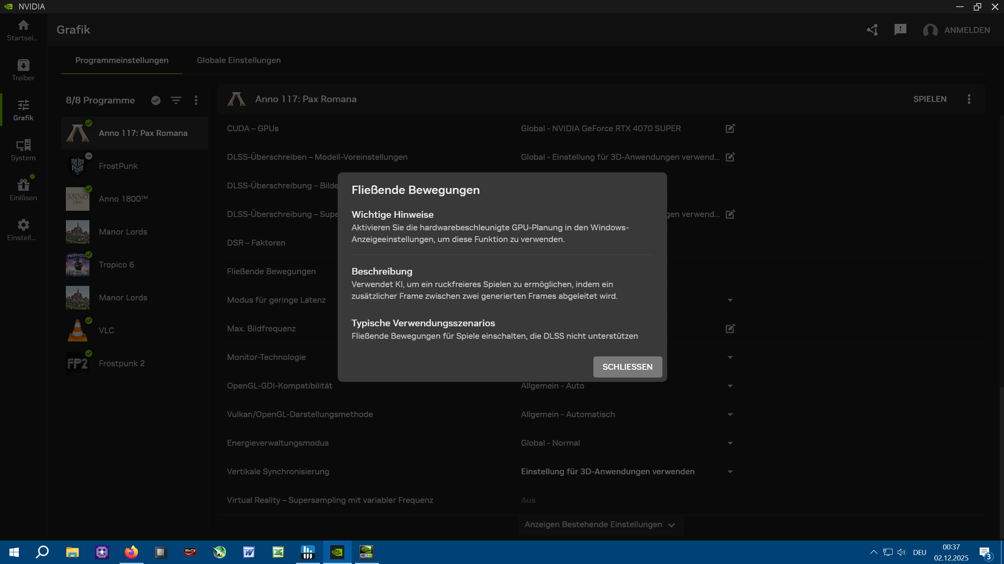Open Firefox from the taskbar
This screenshot has width=1004, height=564.
pyautogui.click(x=131, y=552)
